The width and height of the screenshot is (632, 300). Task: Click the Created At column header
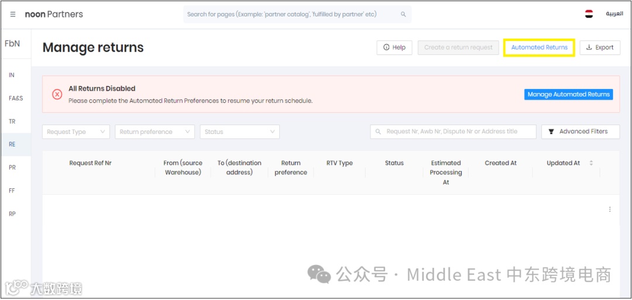pyautogui.click(x=500, y=163)
